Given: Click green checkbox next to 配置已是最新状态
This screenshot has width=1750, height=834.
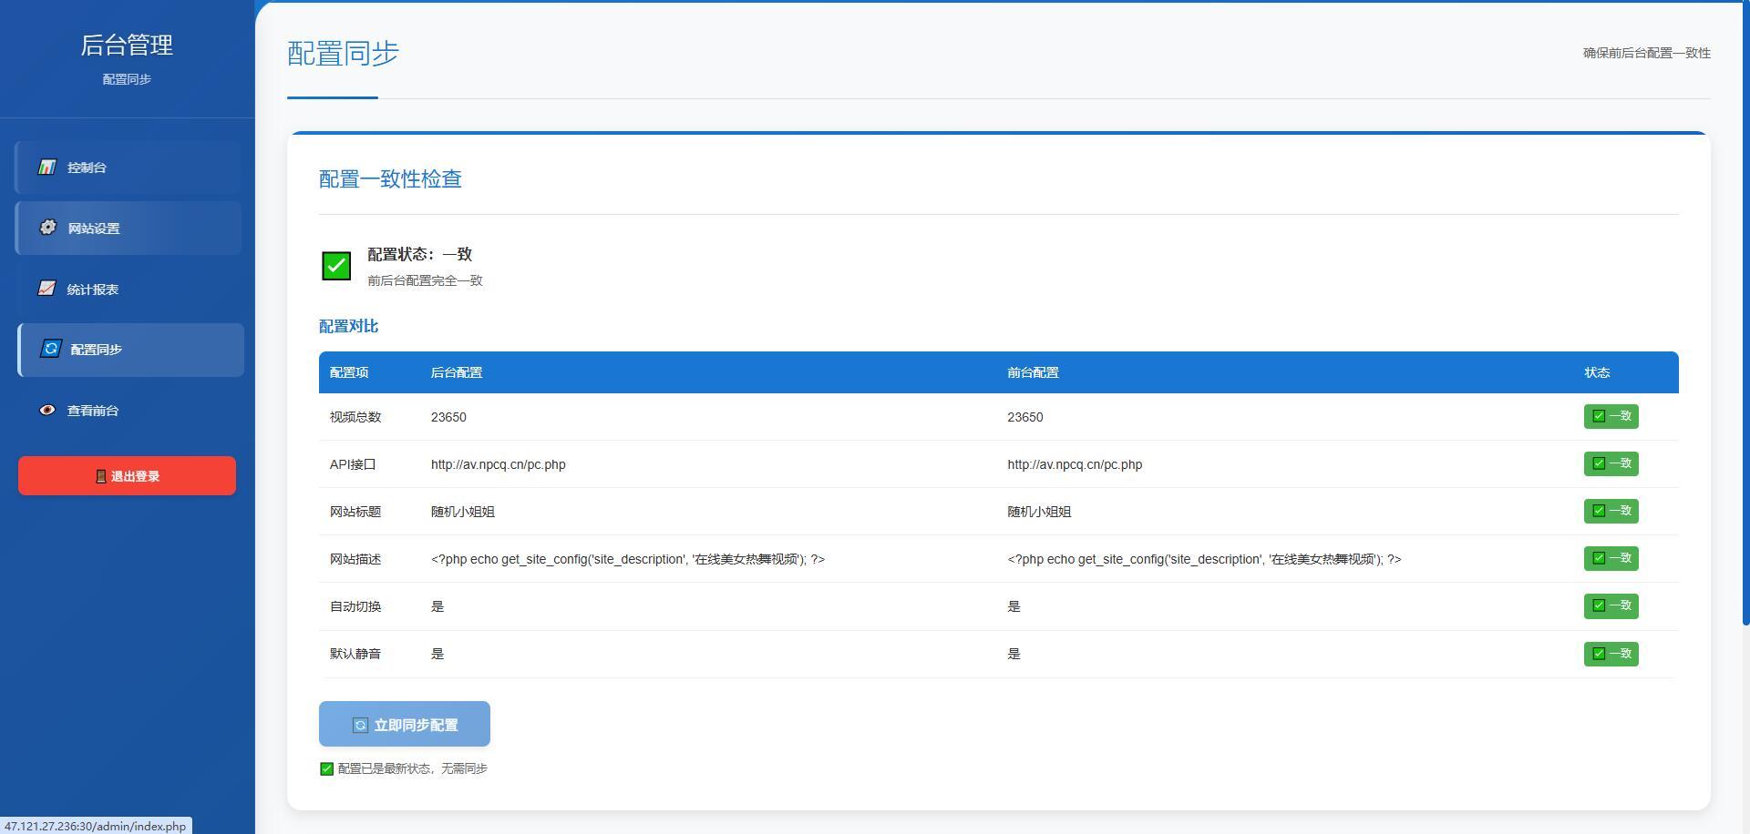Looking at the screenshot, I should (x=326, y=768).
